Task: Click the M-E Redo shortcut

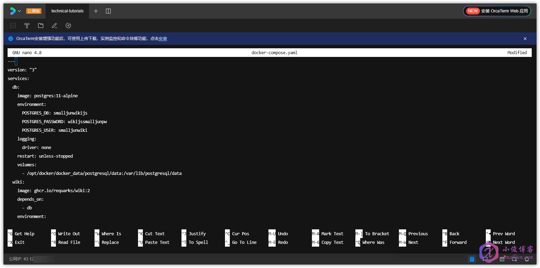Action: pos(278,242)
